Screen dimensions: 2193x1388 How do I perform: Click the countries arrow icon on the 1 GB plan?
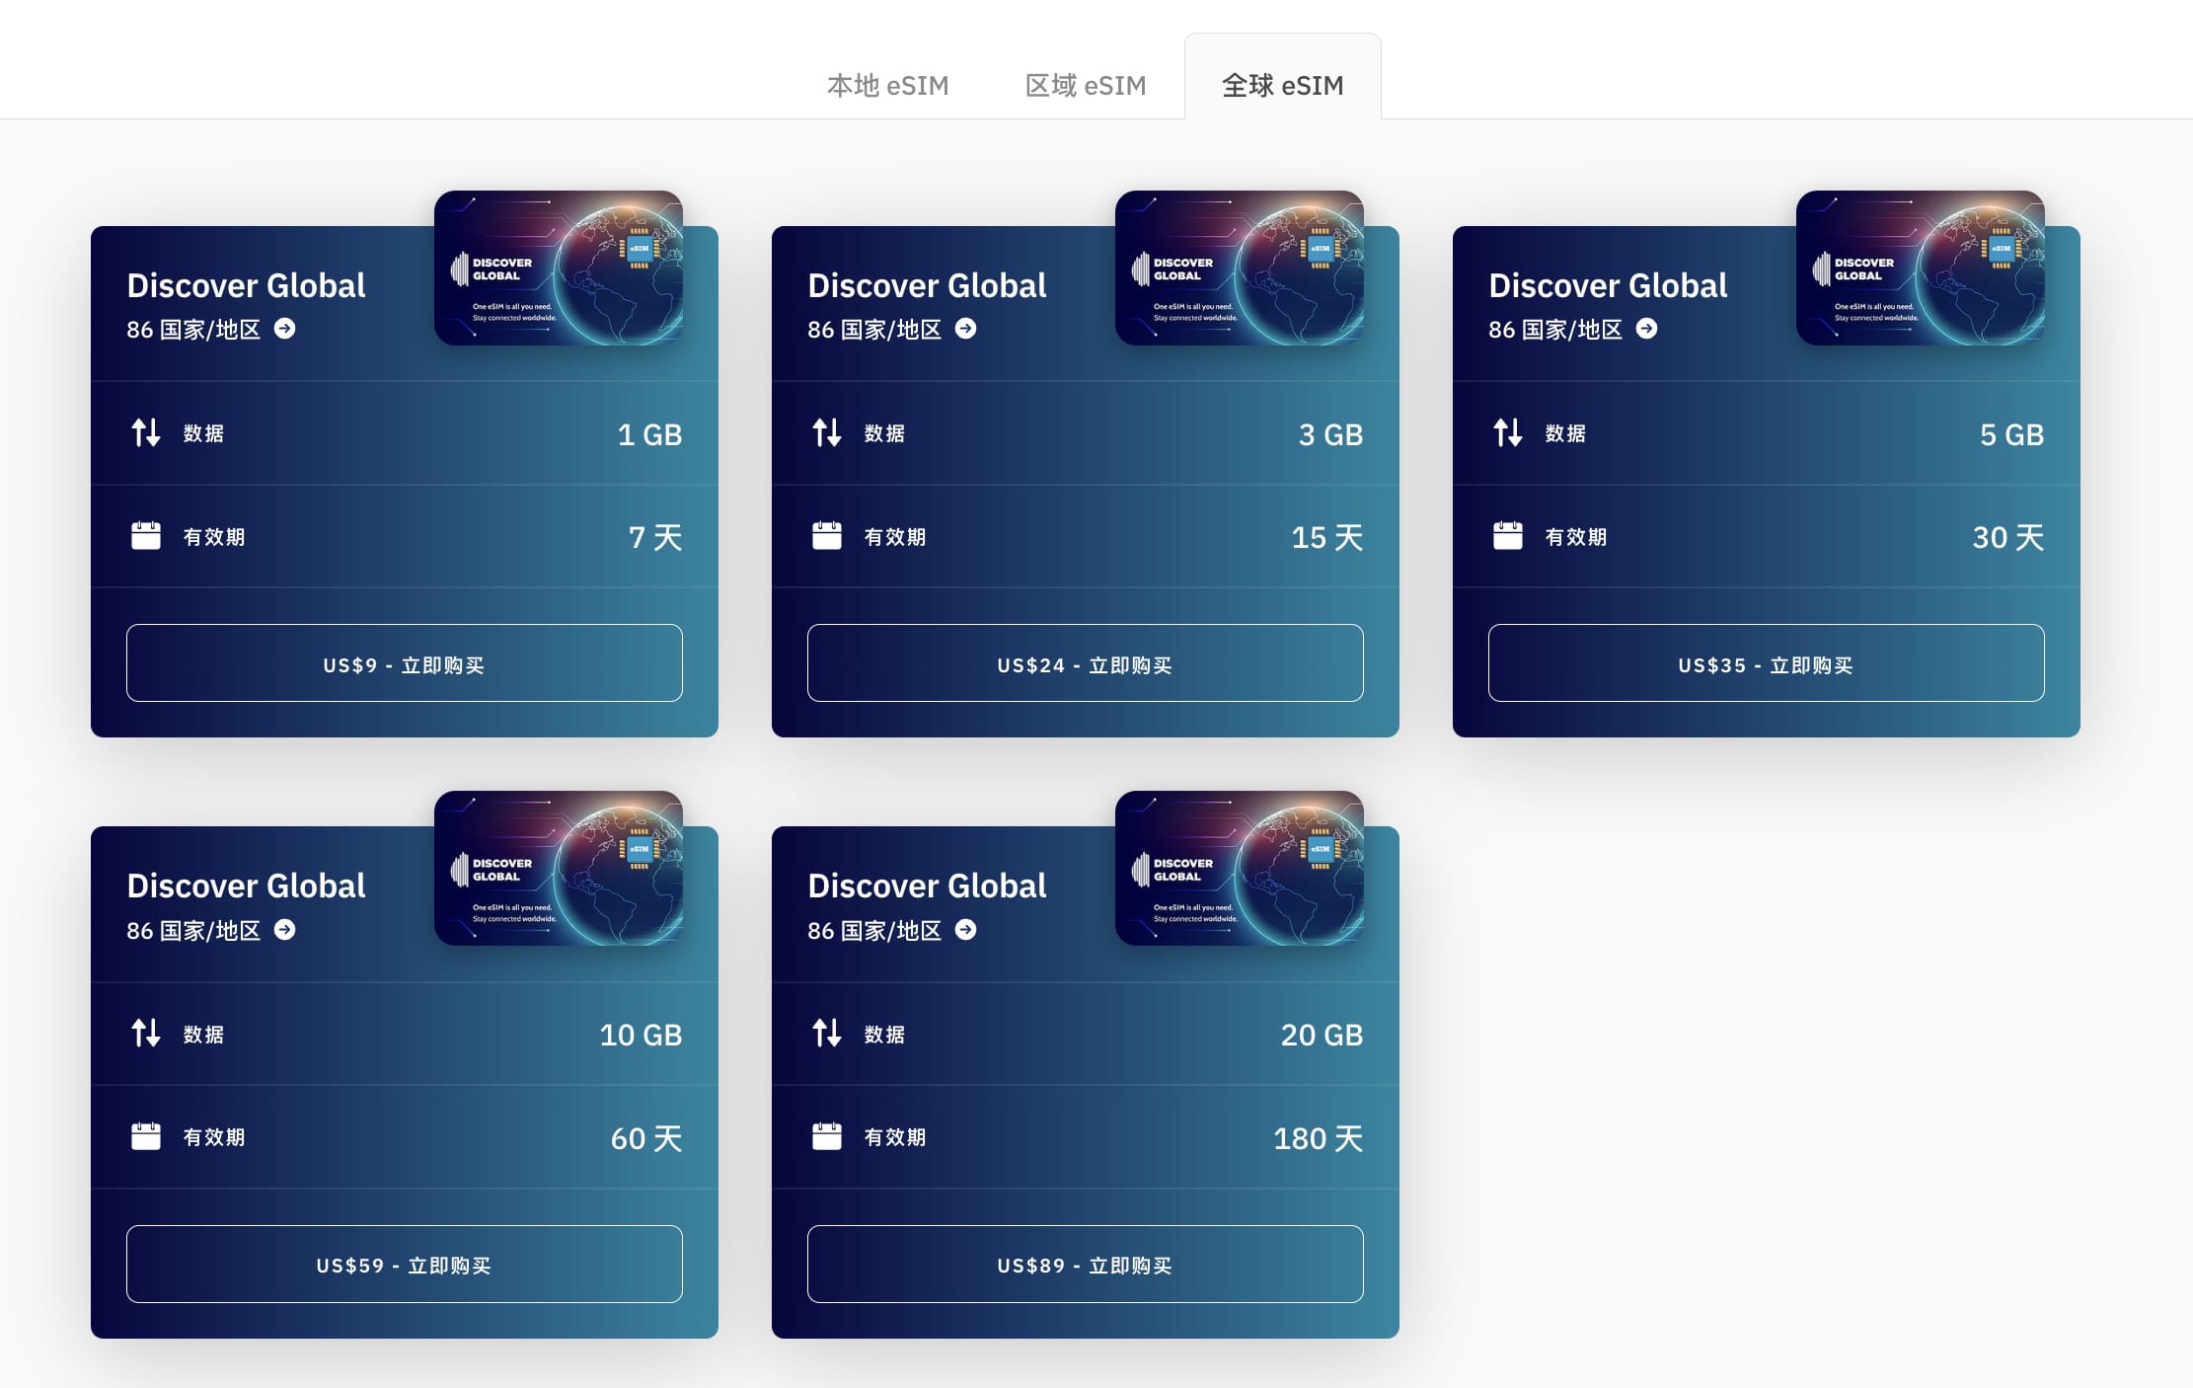[x=284, y=329]
